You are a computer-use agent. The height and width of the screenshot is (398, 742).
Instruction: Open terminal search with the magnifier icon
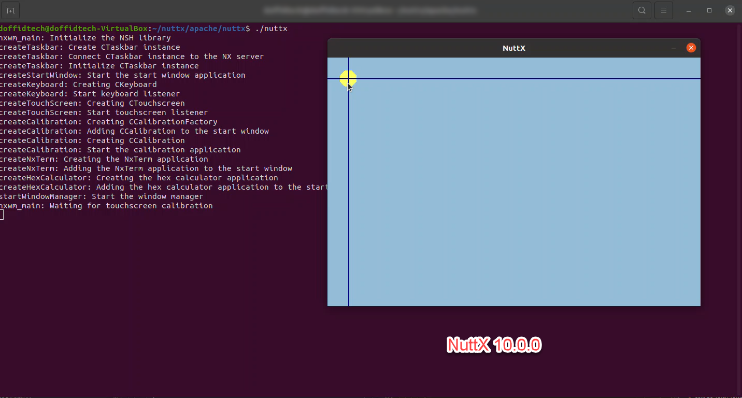[641, 10]
